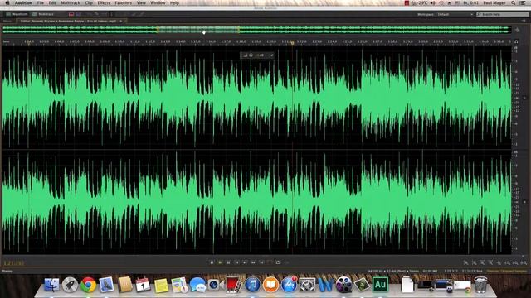Stop playback with the Stop button

(212, 262)
